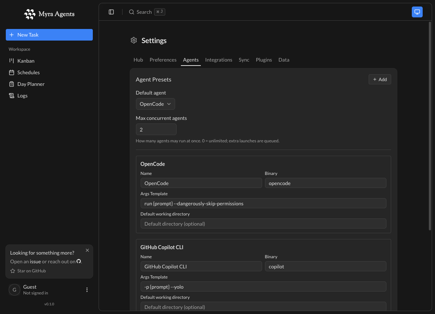Open the Logs page
Image resolution: width=435 pixels, height=314 pixels.
pos(49,96)
